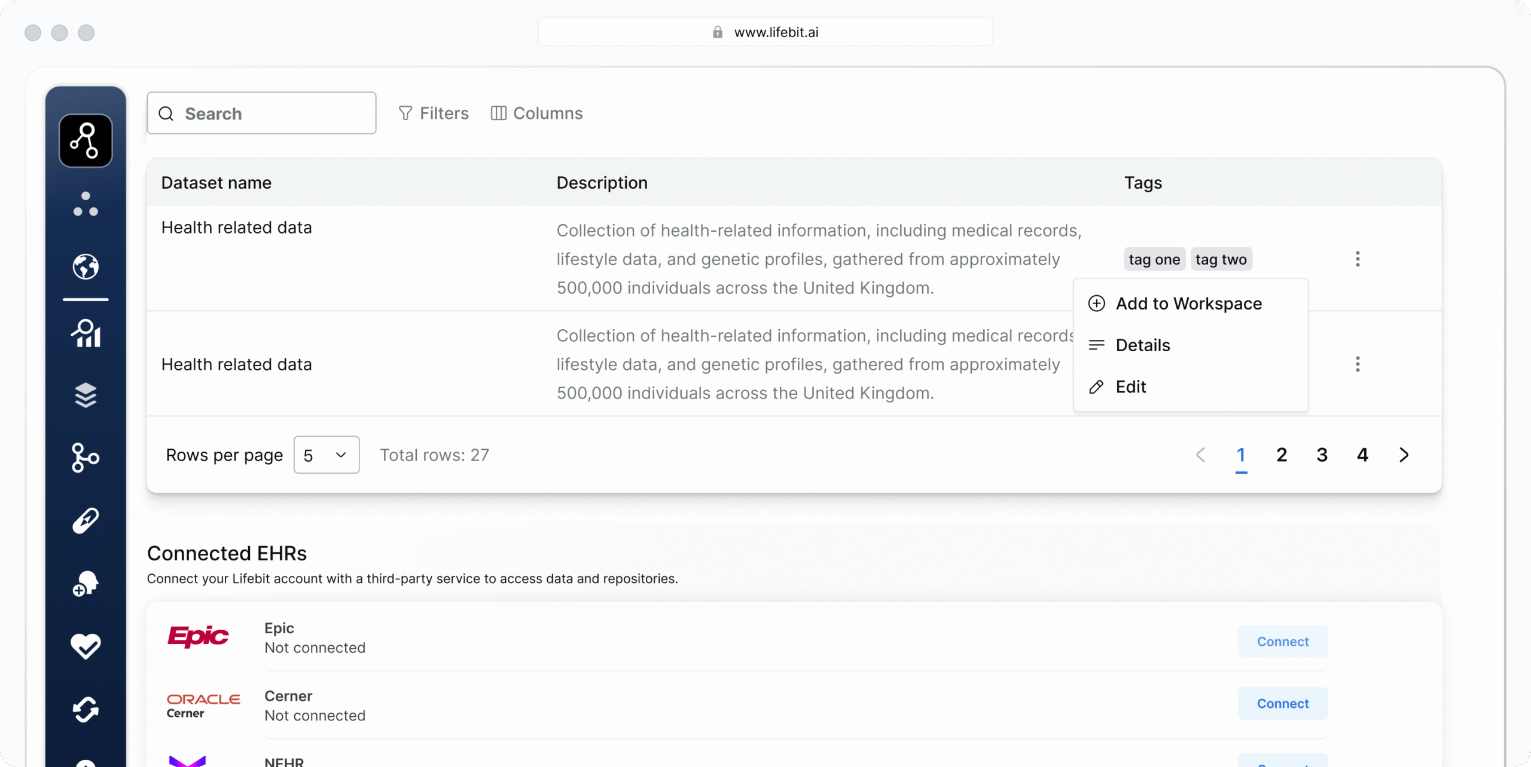Viewport: 1531px width, 767px height.
Task: Open the Filters button
Action: tap(434, 113)
